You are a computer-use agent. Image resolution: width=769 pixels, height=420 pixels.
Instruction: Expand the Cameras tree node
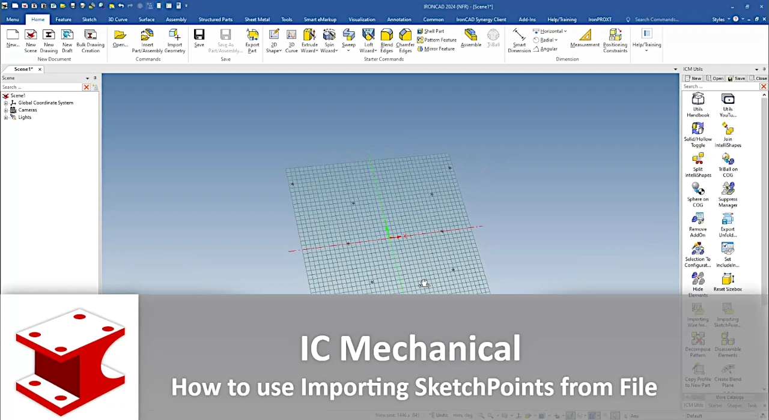tap(6, 110)
